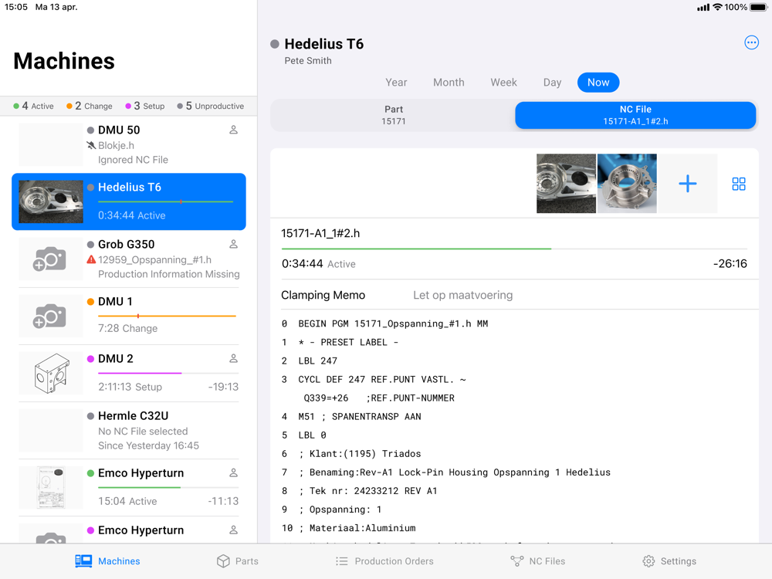Image resolution: width=772 pixels, height=579 pixels.
Task: Open the NC Files label
Action: pos(547,561)
